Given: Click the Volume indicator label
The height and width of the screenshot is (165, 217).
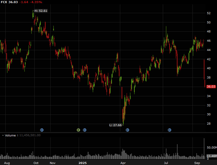Looking at the screenshot, I should (x=11, y=135).
